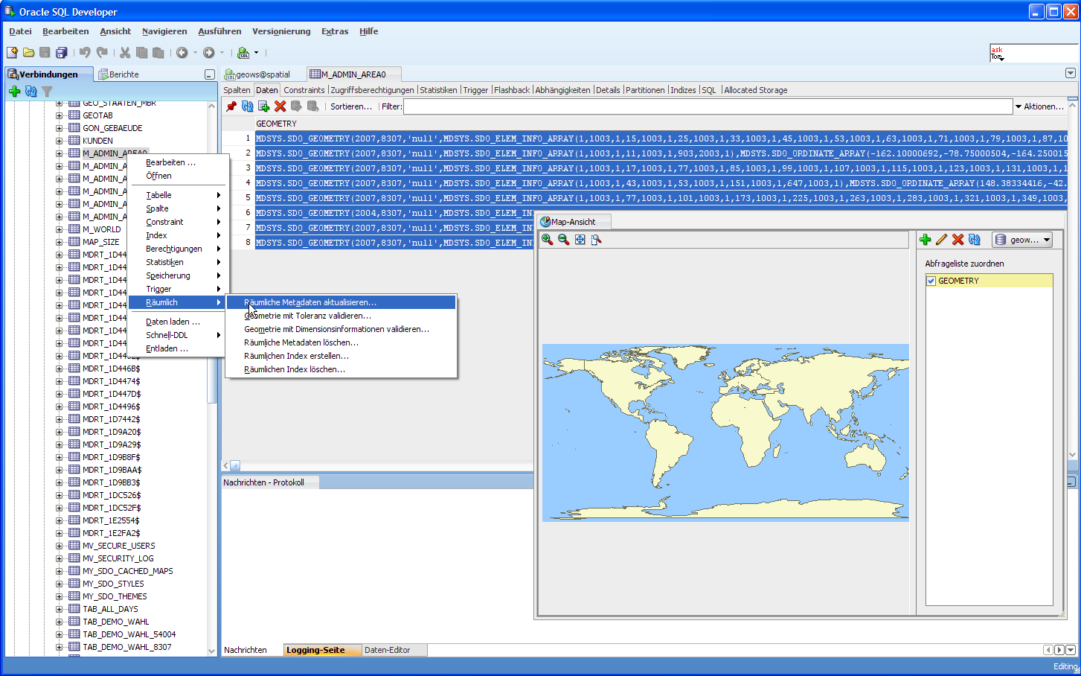Image resolution: width=1081 pixels, height=676 pixels.
Task: Uncheck the GEOMETRY entry in Abfrageliste zuordnen
Action: 930,280
